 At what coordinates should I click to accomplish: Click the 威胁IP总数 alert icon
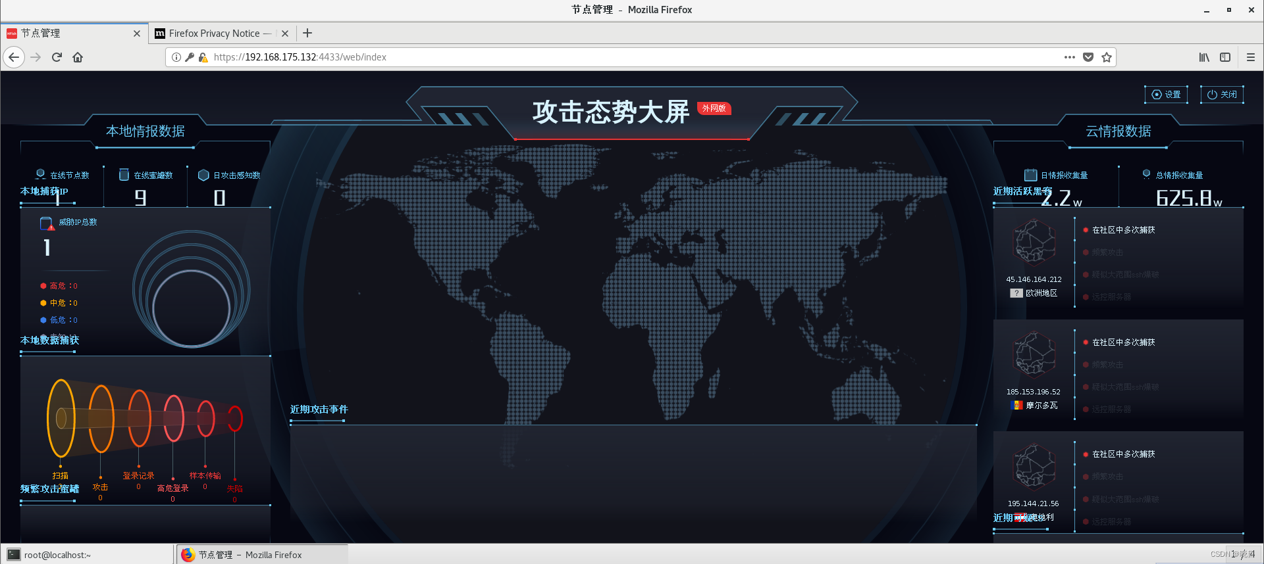47,223
